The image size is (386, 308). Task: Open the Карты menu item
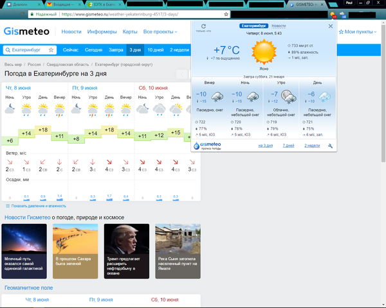pos(130,31)
